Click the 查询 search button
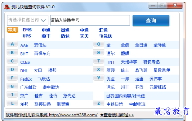This screenshot has width=192, height=121. 151,21
